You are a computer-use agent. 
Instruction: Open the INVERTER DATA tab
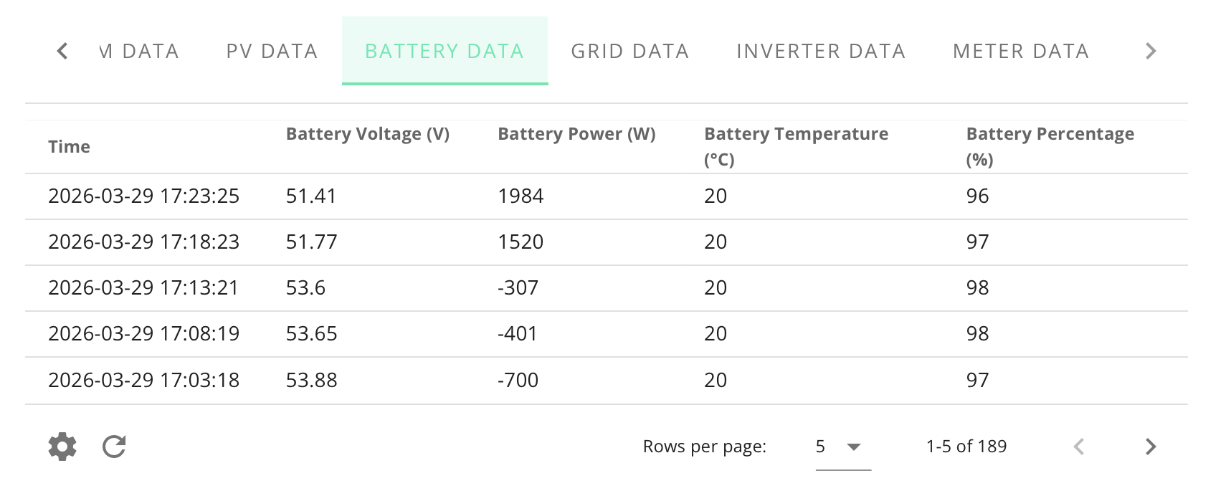[x=821, y=51]
